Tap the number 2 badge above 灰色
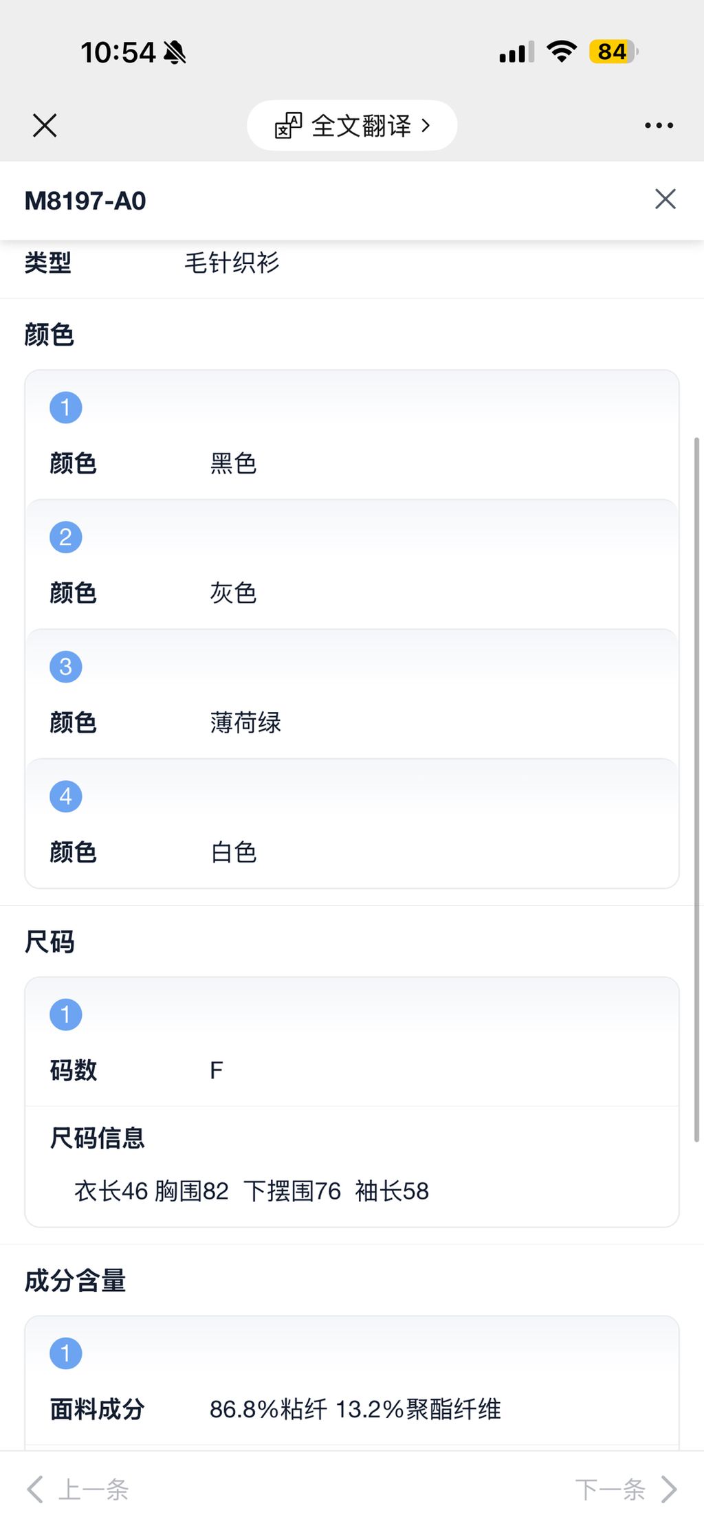The height and width of the screenshot is (1530, 704). coord(66,537)
